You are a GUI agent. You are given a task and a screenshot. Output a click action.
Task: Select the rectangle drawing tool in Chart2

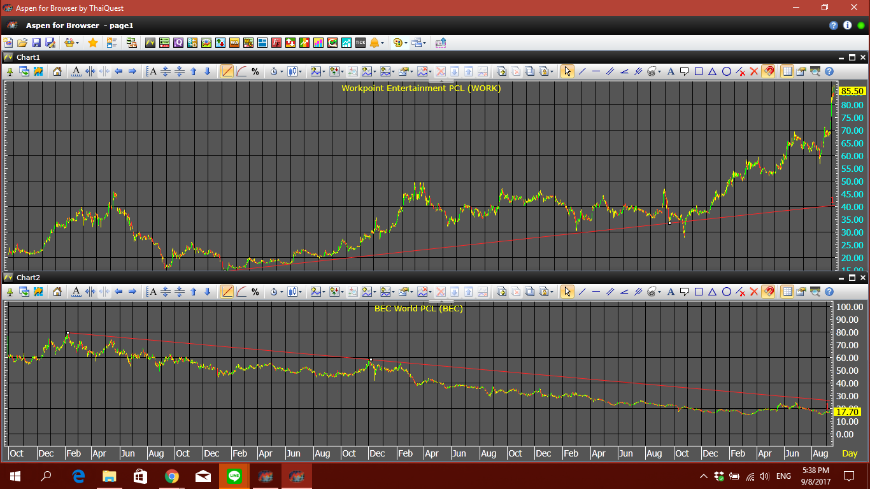click(x=699, y=292)
